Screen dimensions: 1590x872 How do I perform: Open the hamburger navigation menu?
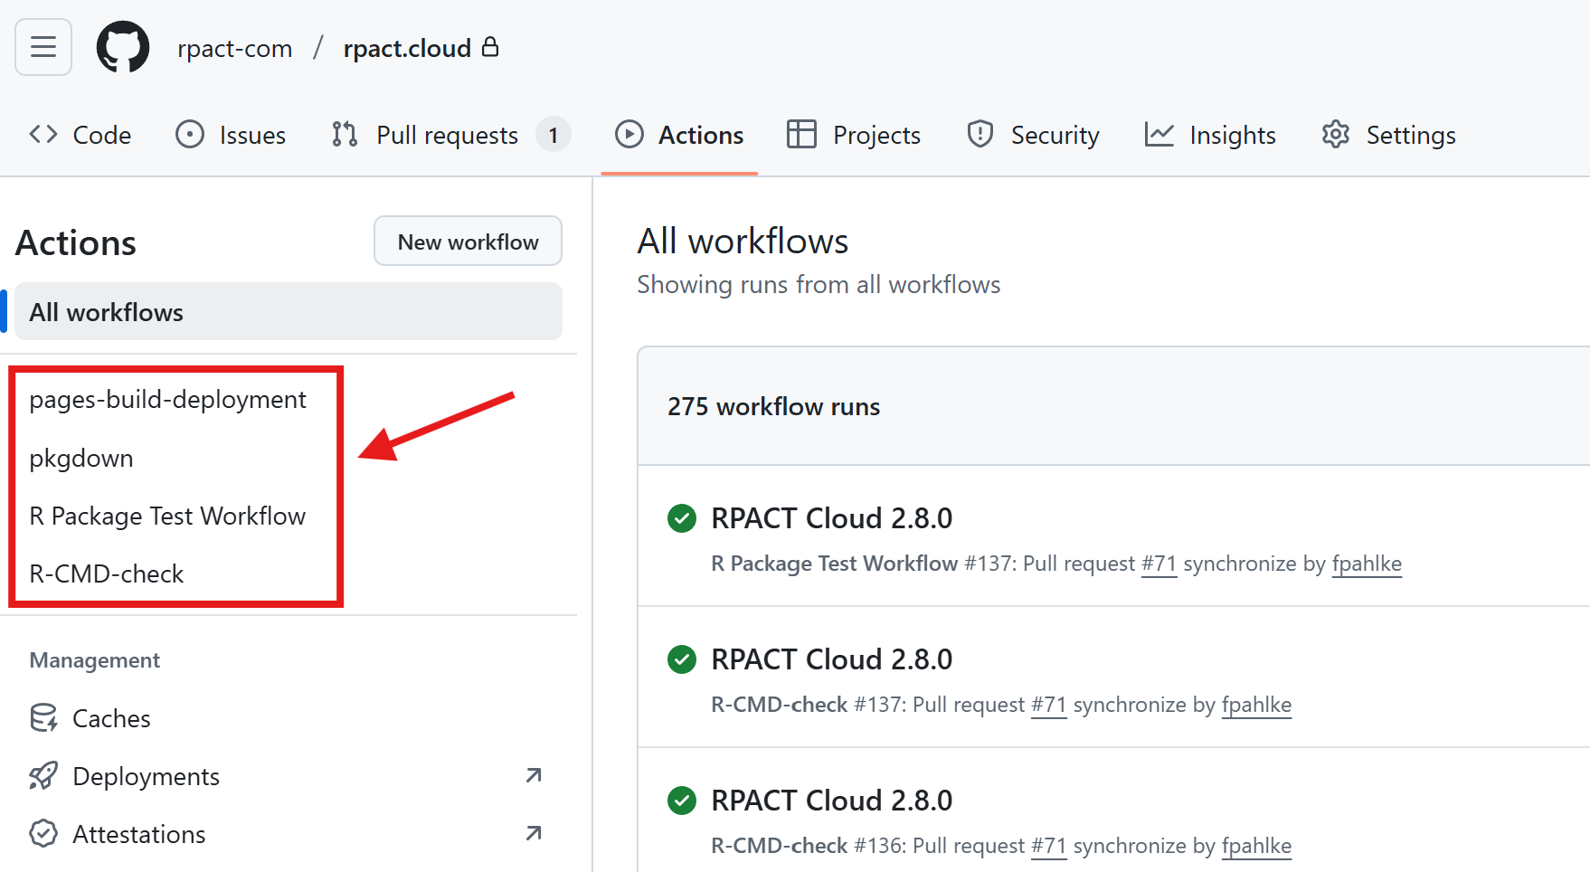[43, 47]
